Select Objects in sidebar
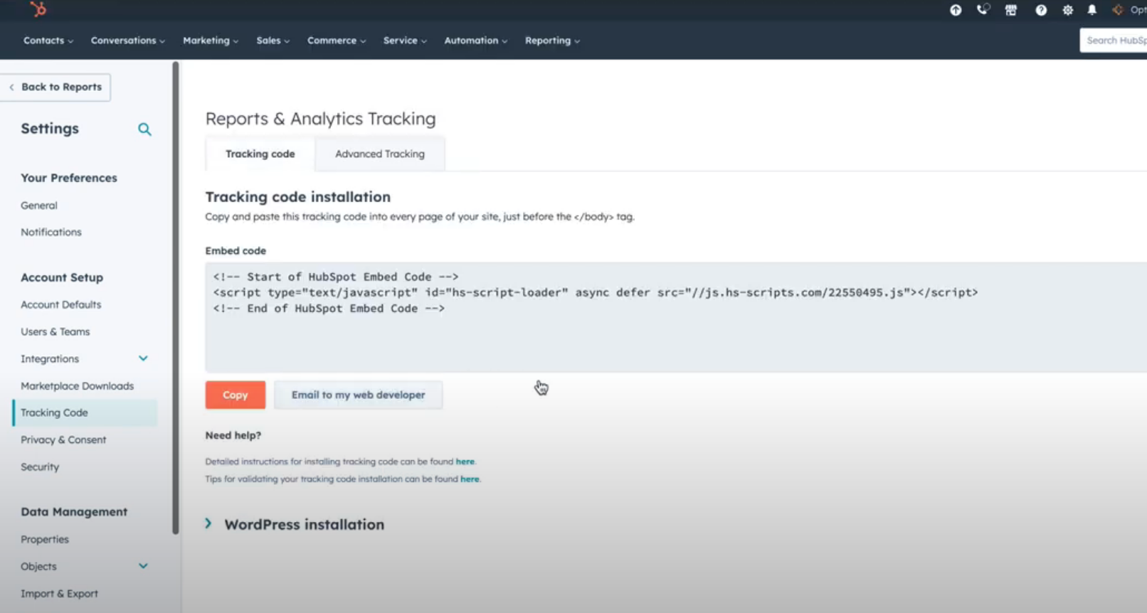Image resolution: width=1147 pixels, height=613 pixels. pyautogui.click(x=38, y=566)
